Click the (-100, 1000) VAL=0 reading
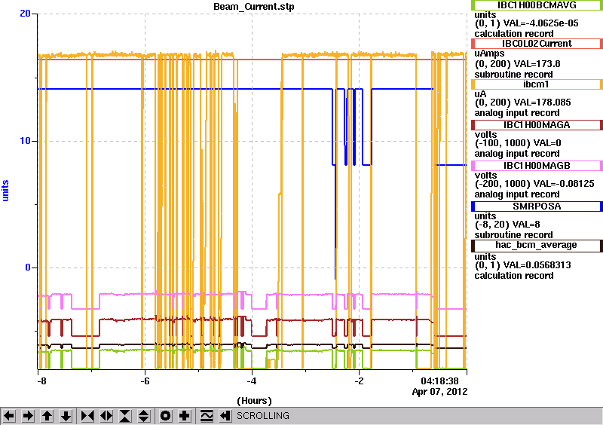The image size is (603, 425). click(518, 143)
